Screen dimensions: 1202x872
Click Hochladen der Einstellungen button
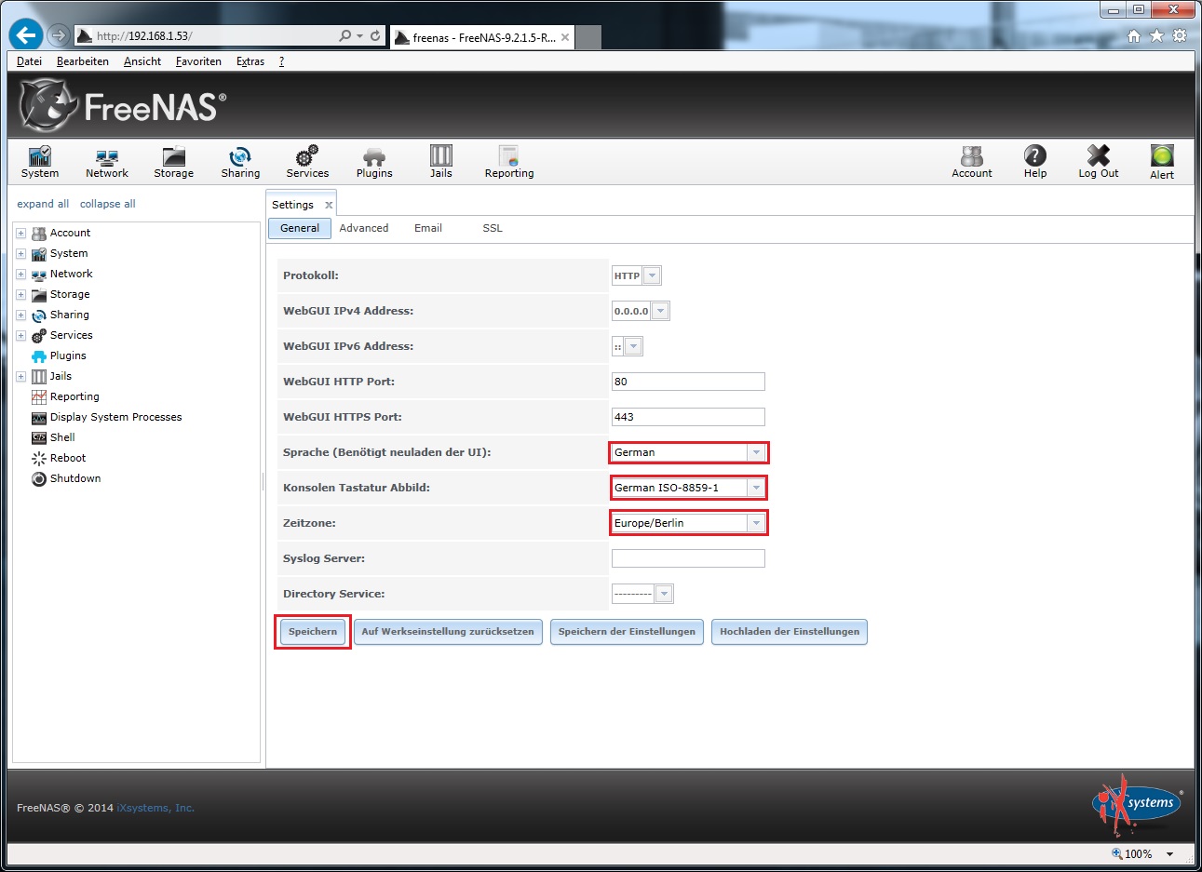(790, 632)
